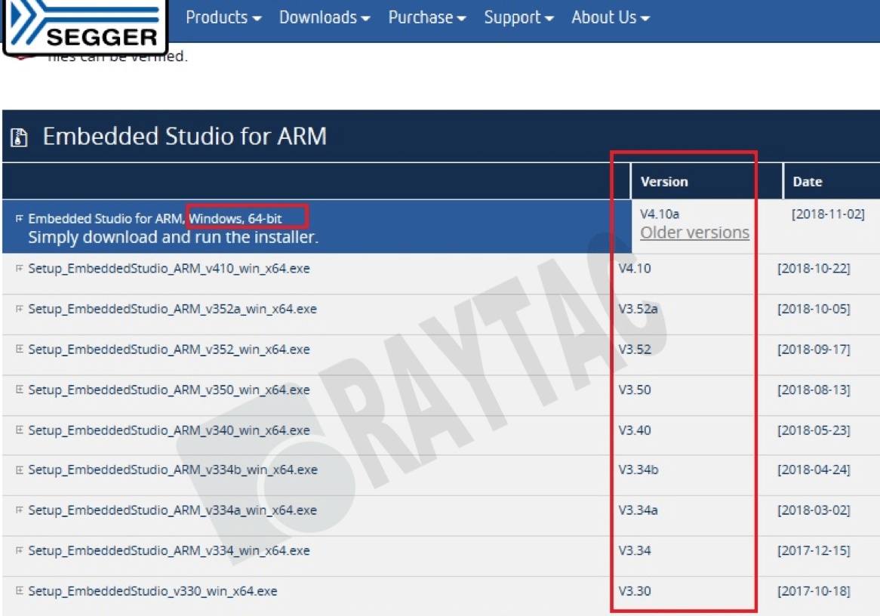
Task: Select the V3.34 version cell
Action: 635,551
